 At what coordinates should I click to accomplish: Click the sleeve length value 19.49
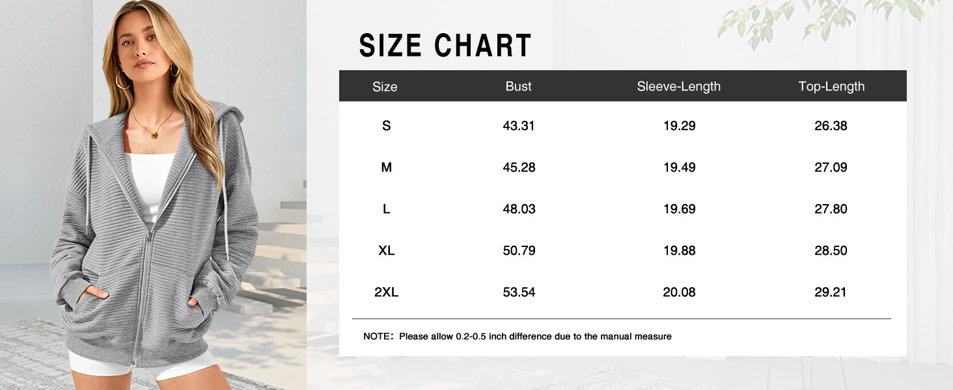click(679, 168)
